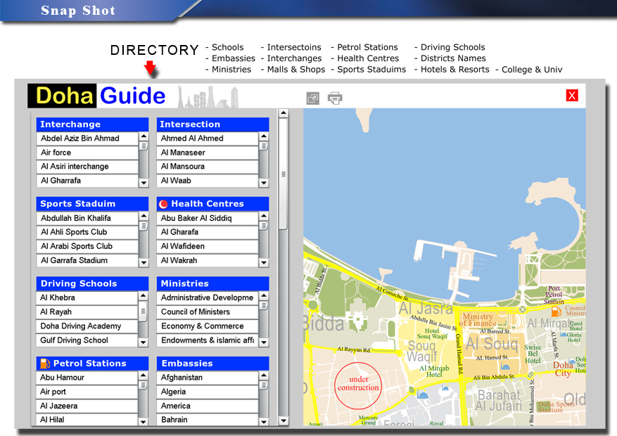Open the Interchange category header
617x436 pixels.
[92, 124]
